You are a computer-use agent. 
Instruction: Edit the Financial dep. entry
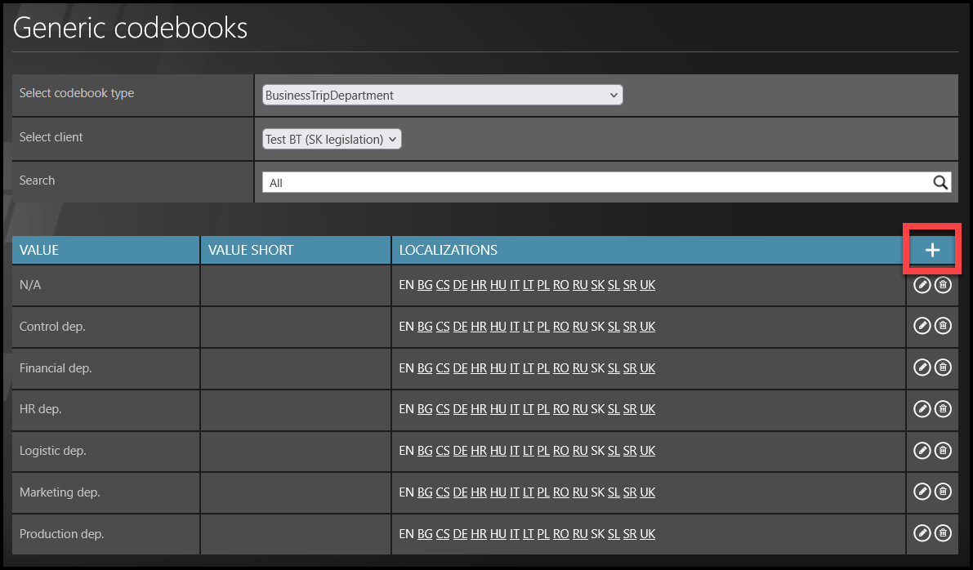pyautogui.click(x=922, y=368)
